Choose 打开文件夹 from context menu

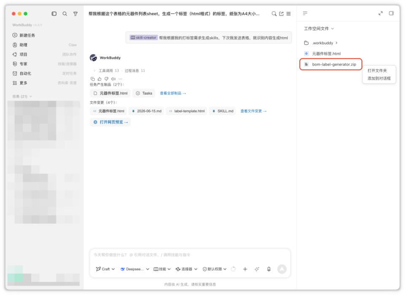click(377, 70)
